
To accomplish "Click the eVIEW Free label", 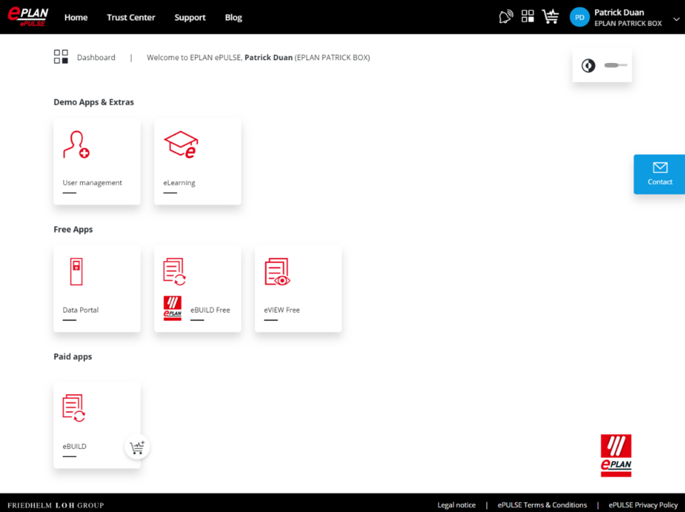I will 282,310.
